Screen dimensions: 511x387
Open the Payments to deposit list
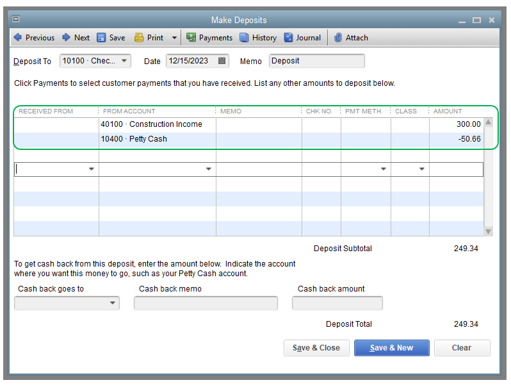click(209, 38)
